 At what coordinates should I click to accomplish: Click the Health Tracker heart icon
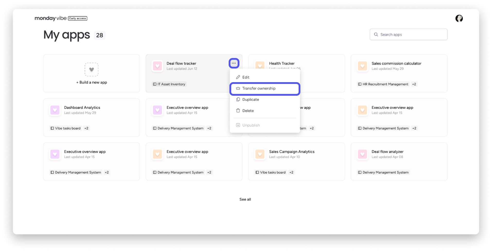point(260,65)
